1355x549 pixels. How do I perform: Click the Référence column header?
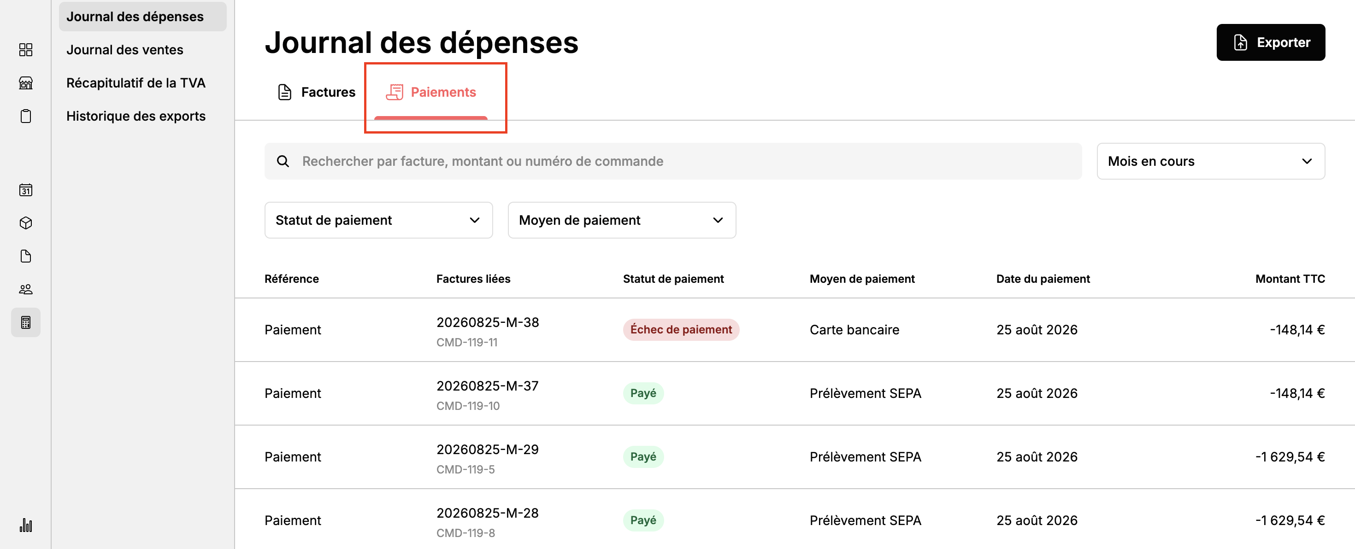click(x=291, y=279)
